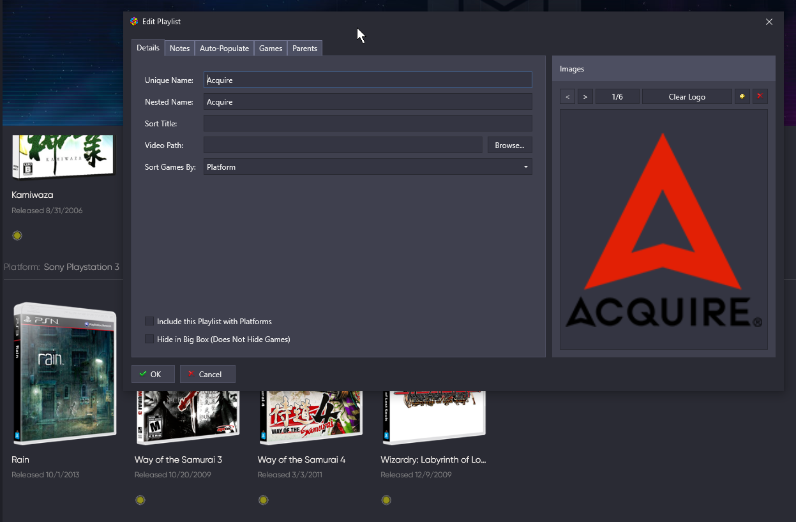Click the Nested Name field
Viewport: 796px width, 522px height.
[x=368, y=102]
